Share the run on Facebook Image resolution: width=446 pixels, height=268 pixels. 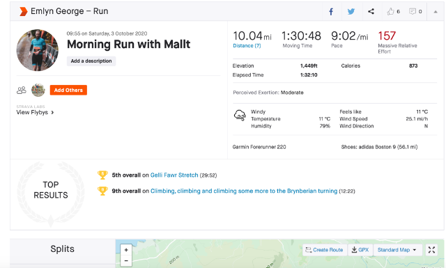(331, 12)
